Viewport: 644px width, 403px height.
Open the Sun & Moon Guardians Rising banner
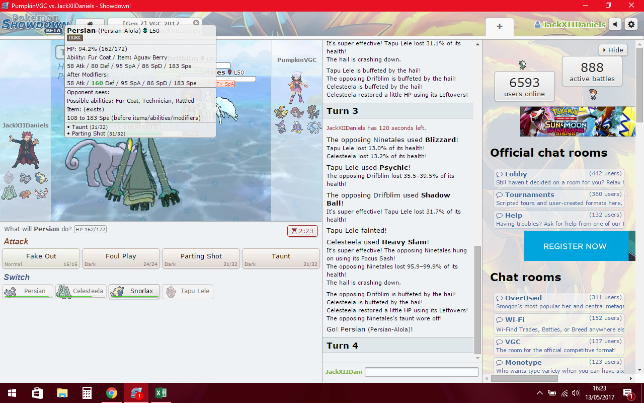(578, 121)
